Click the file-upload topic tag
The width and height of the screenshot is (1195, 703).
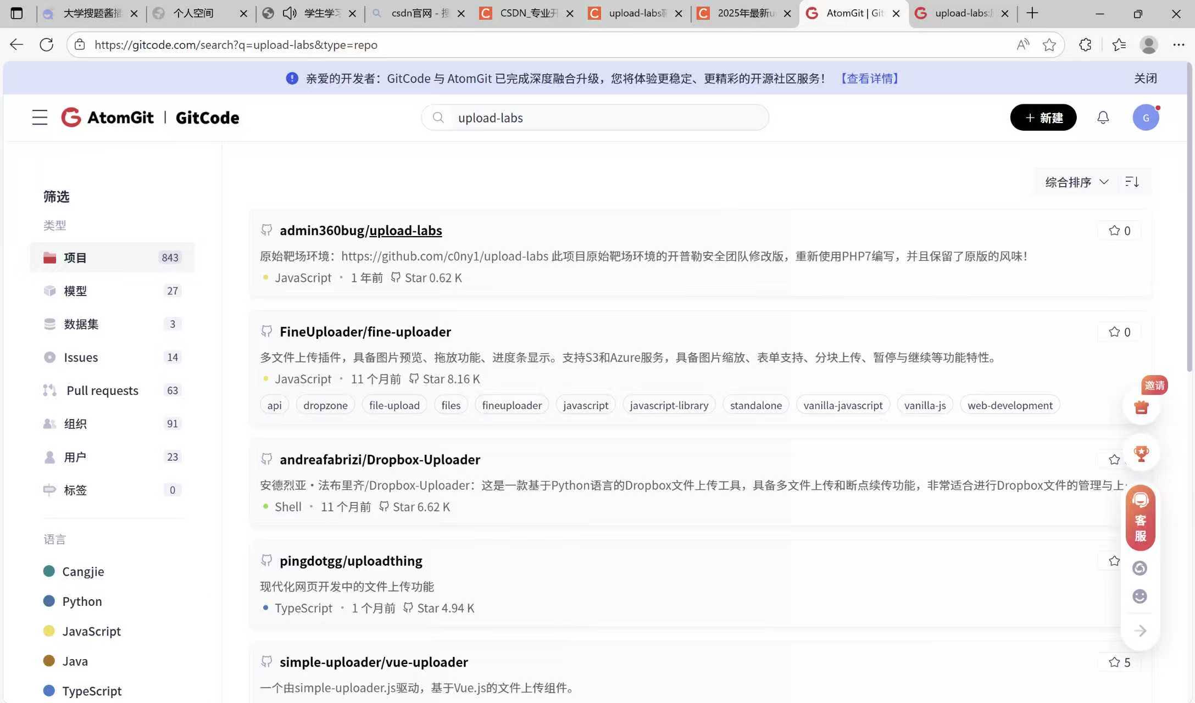[394, 405]
